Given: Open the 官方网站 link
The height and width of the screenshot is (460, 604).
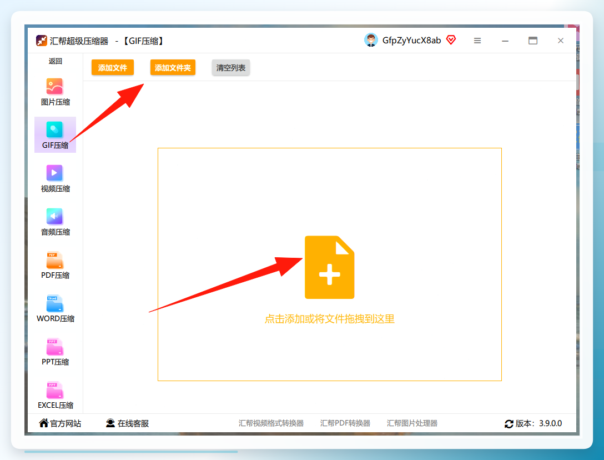Looking at the screenshot, I should [x=60, y=423].
